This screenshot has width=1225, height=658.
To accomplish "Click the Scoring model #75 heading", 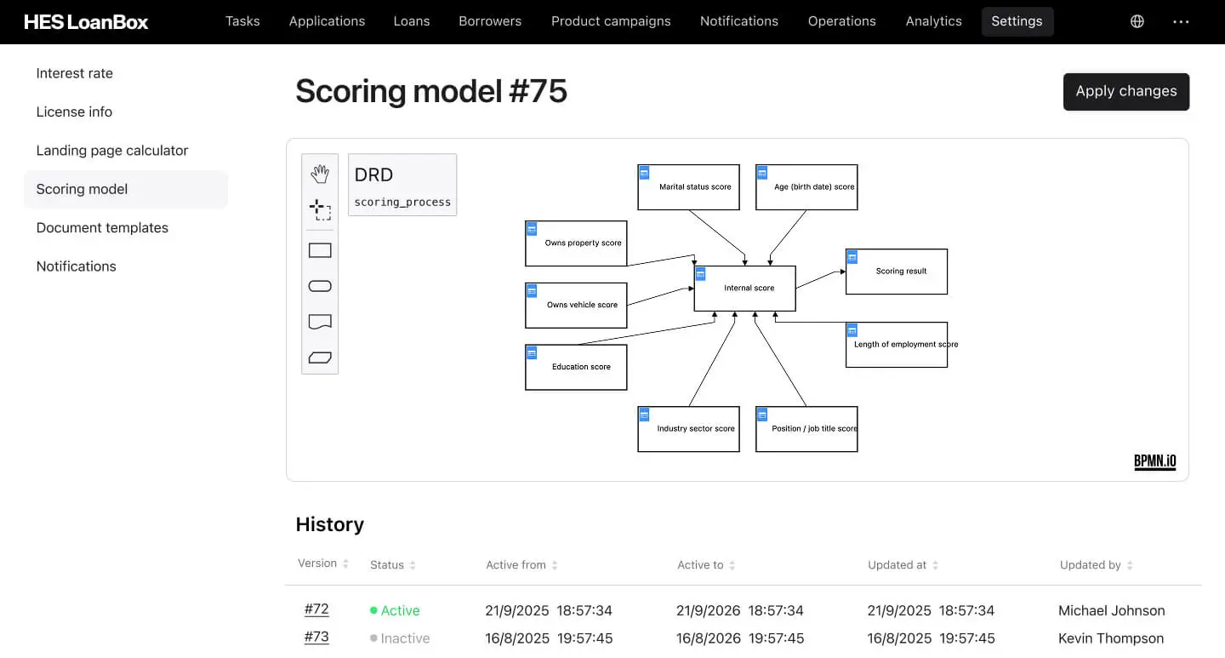I will coord(431,91).
